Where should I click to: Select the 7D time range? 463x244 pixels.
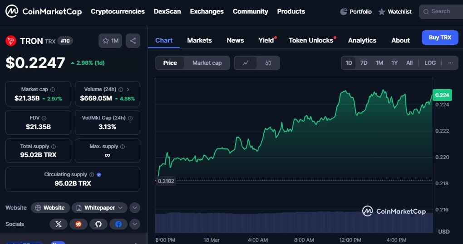tap(364, 63)
